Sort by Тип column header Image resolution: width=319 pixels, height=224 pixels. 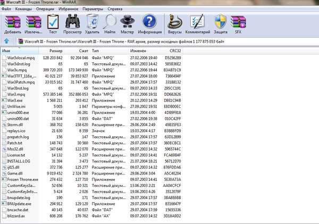pyautogui.click(x=109, y=51)
